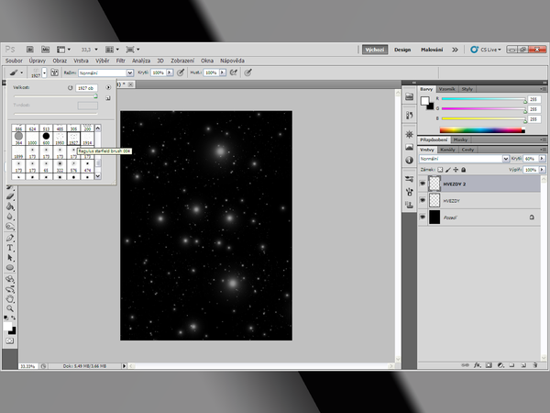Toggle visibility of the Pozadí layer

(x=423, y=218)
